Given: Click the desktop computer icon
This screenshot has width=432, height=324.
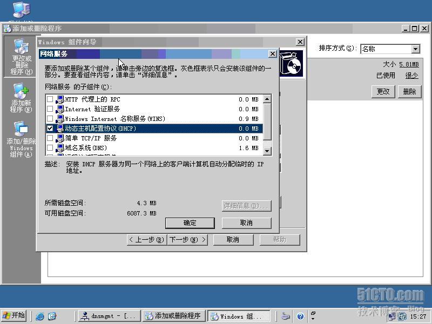Looking at the screenshot, I should coord(22,10).
